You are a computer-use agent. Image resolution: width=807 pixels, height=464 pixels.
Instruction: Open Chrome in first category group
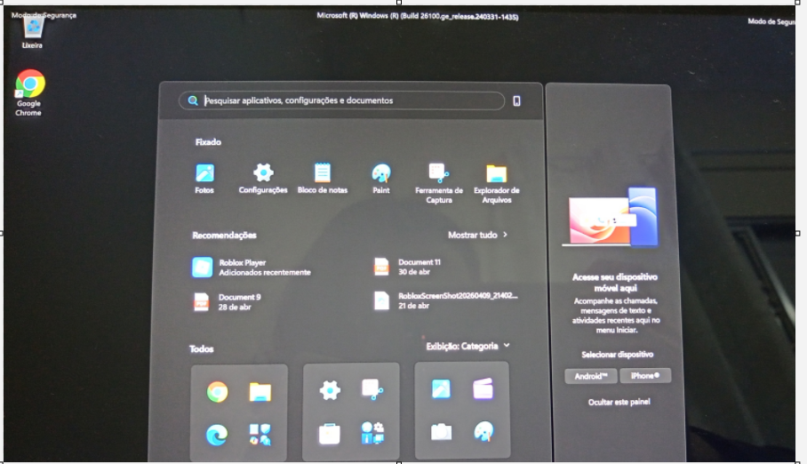(x=217, y=392)
